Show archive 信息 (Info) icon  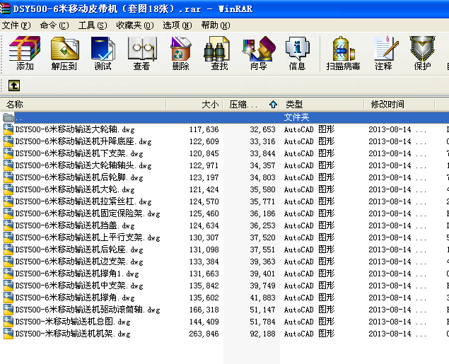click(x=297, y=54)
